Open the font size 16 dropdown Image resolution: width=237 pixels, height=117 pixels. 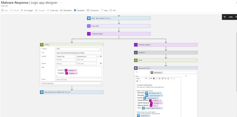tap(150, 78)
